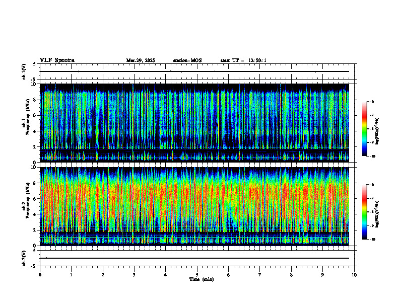The height and width of the screenshot is (308, 399).
Task: Click the "-9" label on ch.1 colorbar
Action: pos(372,142)
